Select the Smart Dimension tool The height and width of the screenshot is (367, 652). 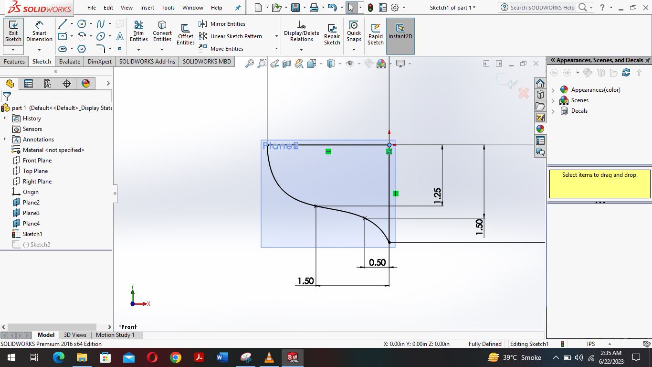(x=39, y=32)
